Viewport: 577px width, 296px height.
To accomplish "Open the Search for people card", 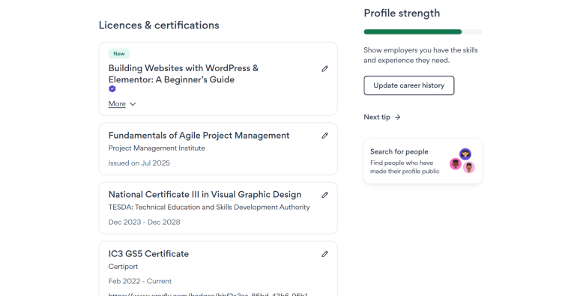I will (423, 161).
